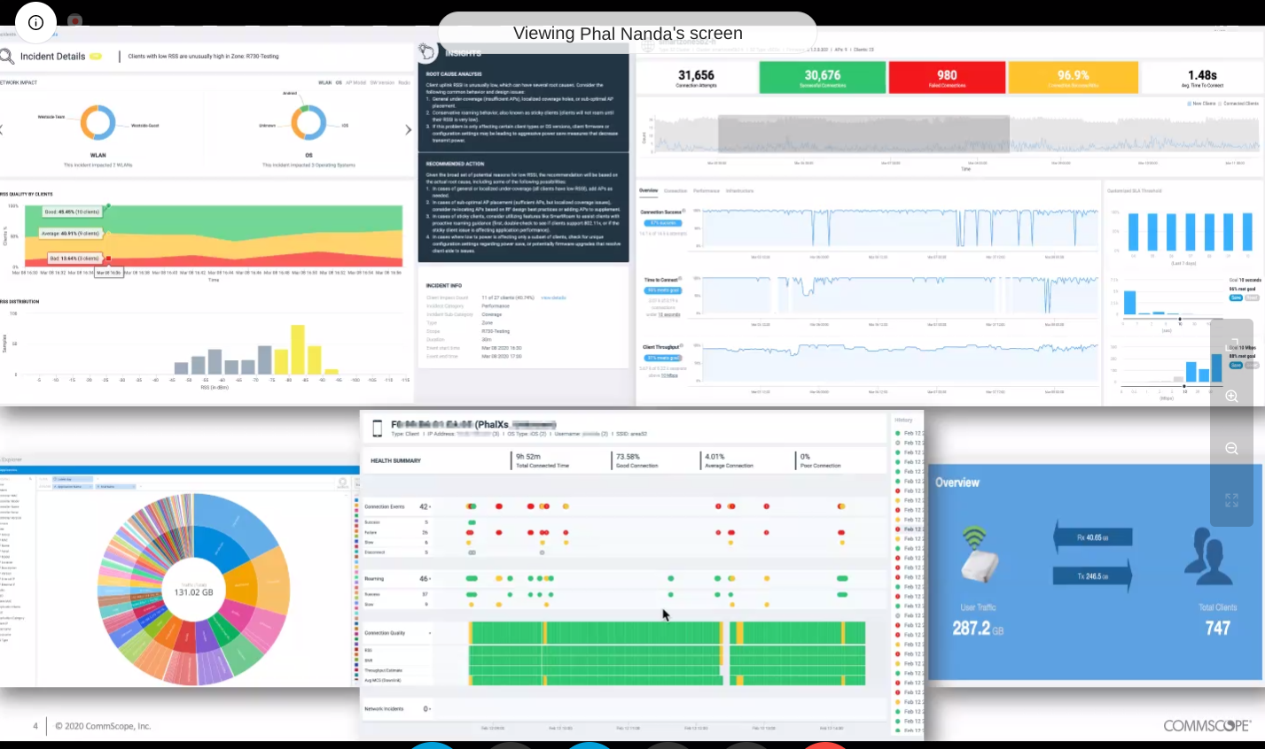Image resolution: width=1265 pixels, height=749 pixels.
Task: Expand the Connection Events row
Action: coord(431,507)
